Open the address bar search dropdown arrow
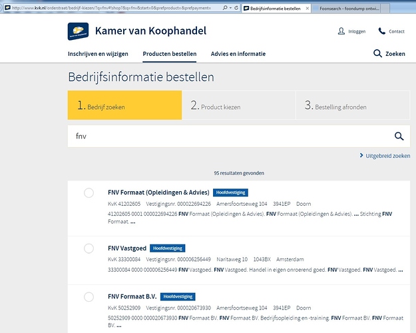Viewport: 416px width, 333px height. pos(230,8)
